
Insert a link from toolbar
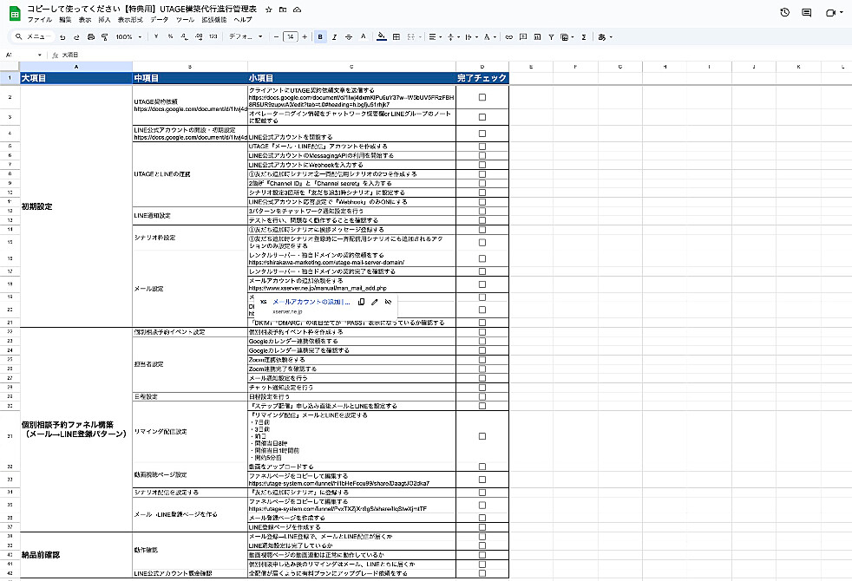(508, 37)
